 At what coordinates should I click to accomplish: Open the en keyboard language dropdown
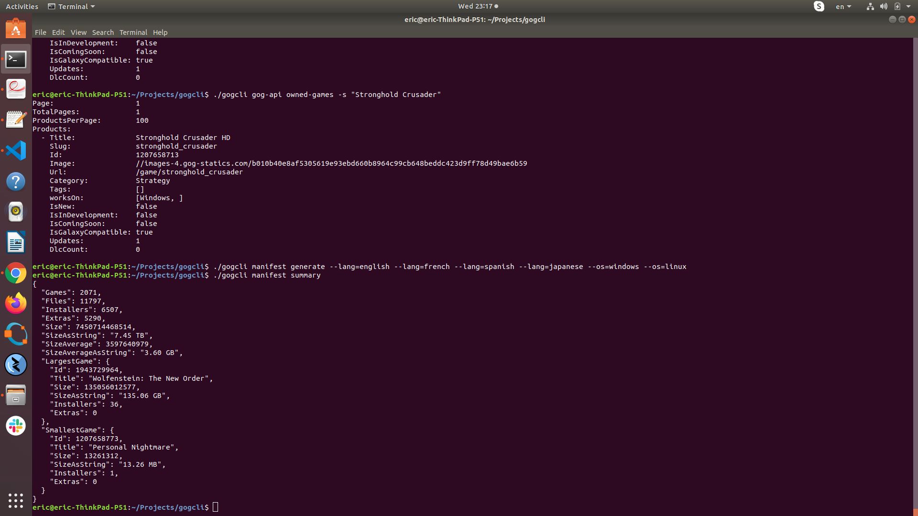pos(843,7)
